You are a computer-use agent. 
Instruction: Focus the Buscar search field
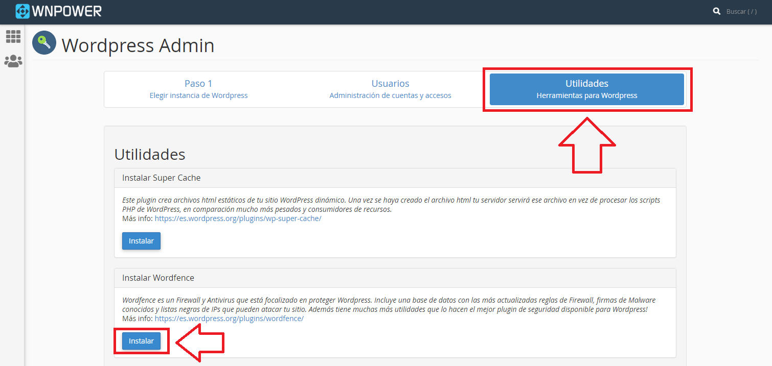point(741,11)
